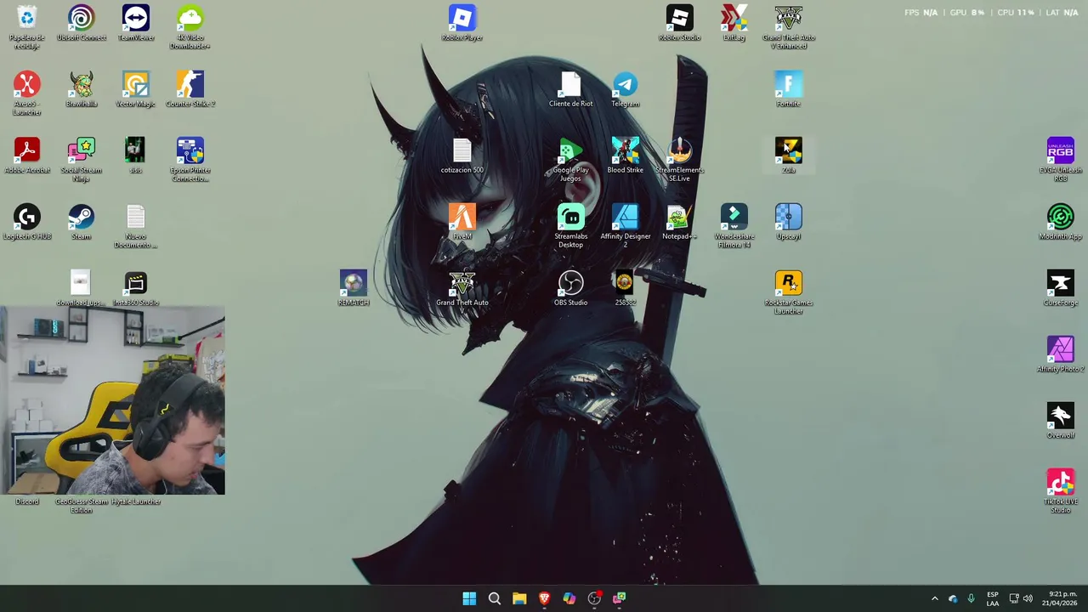Viewport: 1088px width, 612px height.
Task: Open OBS Studio from the taskbar
Action: point(594,598)
